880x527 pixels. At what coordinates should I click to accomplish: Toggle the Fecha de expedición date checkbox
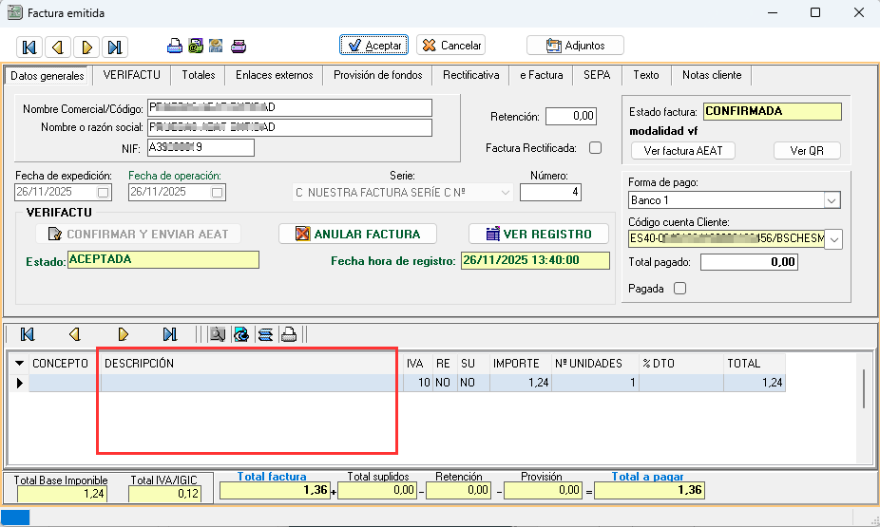tap(104, 193)
